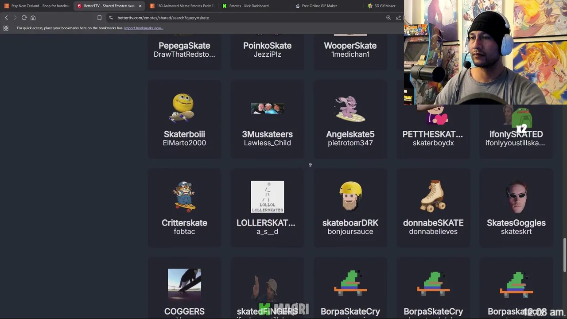Go back using the browser back arrow
567x319 pixels.
(x=6, y=18)
